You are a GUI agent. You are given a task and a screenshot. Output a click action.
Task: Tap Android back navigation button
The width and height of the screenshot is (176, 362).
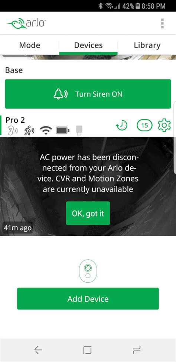pos(38,350)
